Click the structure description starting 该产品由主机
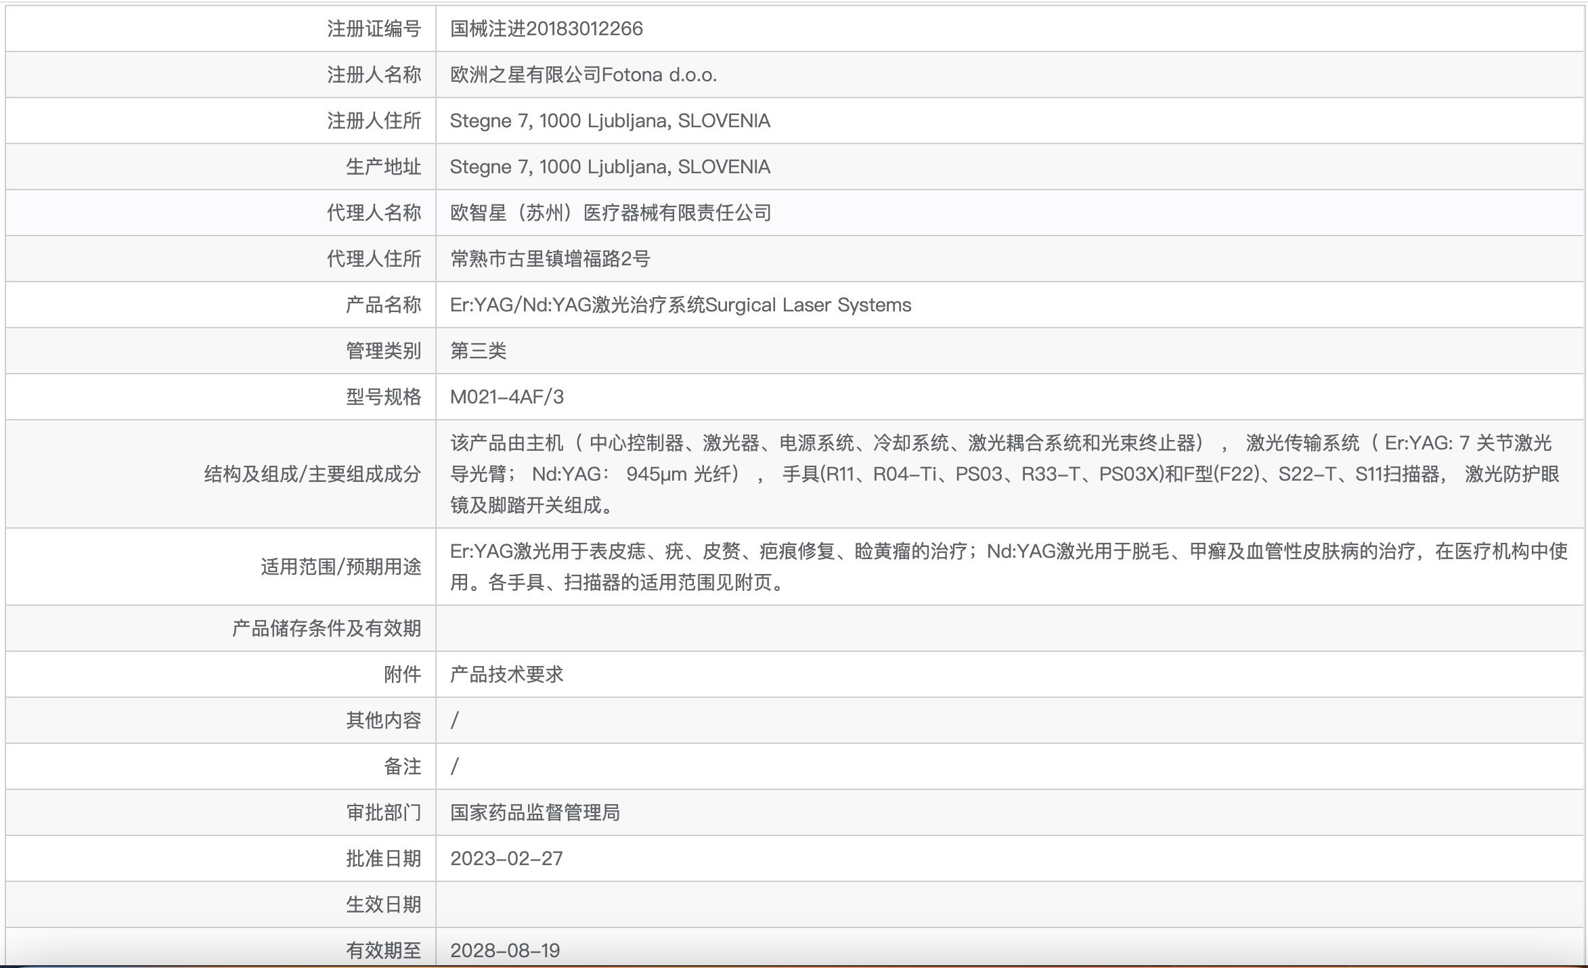This screenshot has height=968, width=1588. (x=1005, y=474)
